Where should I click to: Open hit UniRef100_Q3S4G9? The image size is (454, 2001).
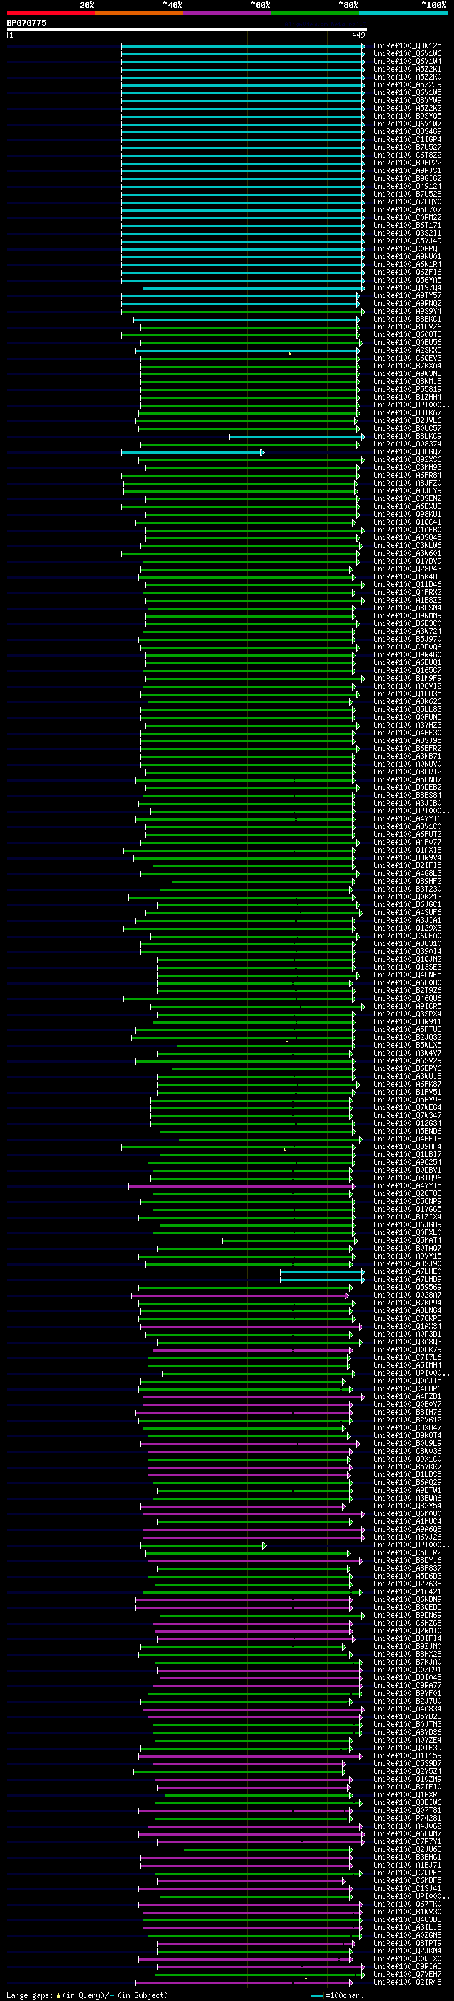(407, 131)
